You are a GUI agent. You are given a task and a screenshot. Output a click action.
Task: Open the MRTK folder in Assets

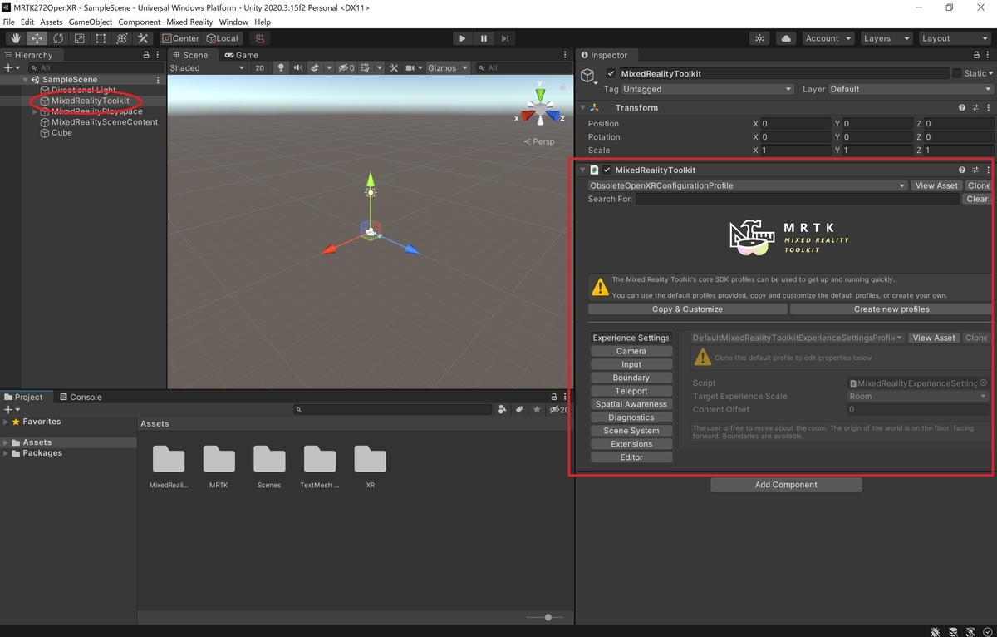click(219, 467)
